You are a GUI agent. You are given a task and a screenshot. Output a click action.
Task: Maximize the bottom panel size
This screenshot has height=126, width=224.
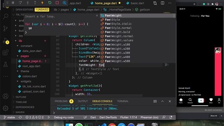tap(162, 101)
